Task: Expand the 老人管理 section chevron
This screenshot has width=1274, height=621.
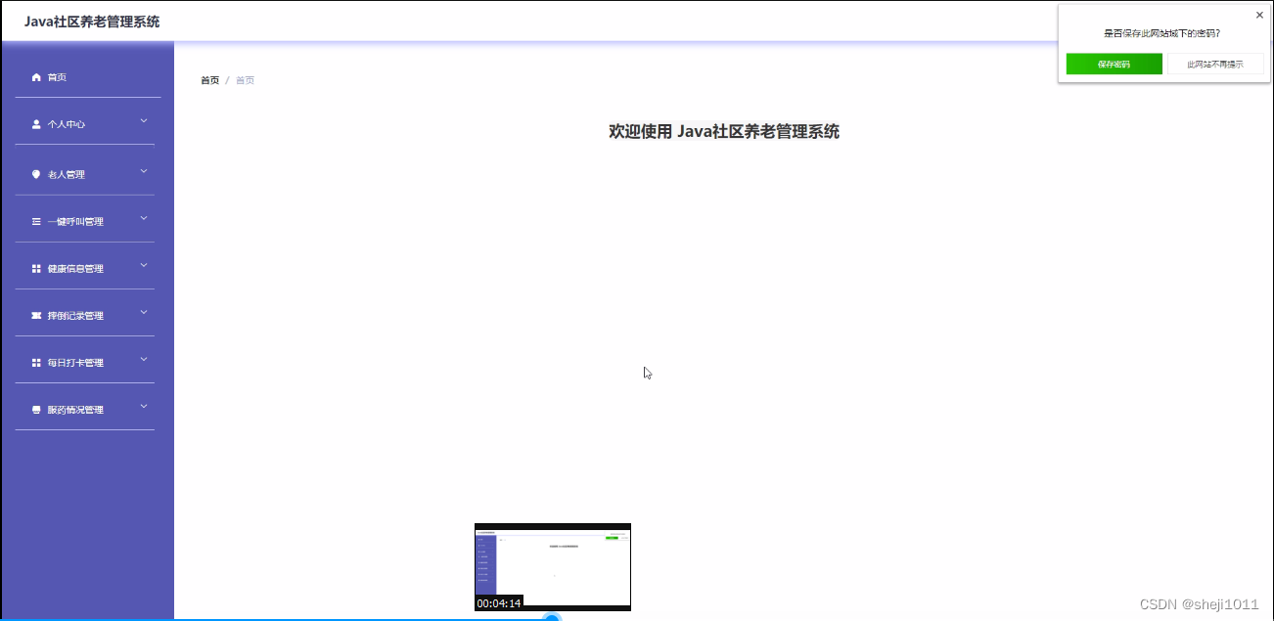Action: coord(143,169)
